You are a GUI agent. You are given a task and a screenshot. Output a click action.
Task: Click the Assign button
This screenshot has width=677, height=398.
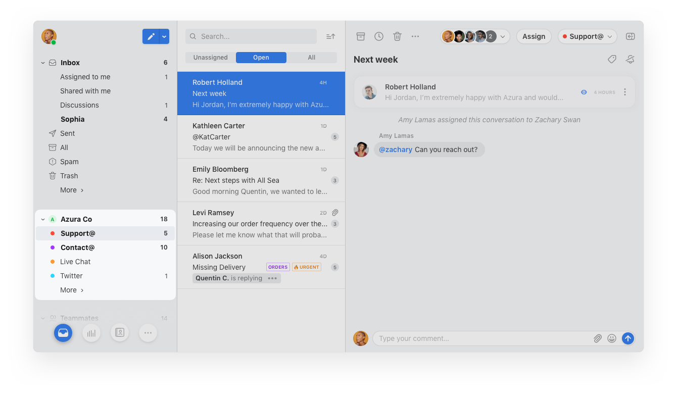click(534, 36)
